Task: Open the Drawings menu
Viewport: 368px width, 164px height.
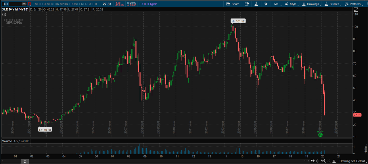Action: pyautogui.click(x=311, y=4)
